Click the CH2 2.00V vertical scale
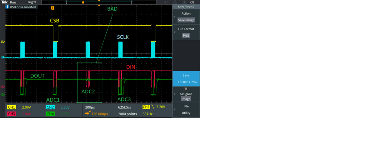The height and width of the screenshot is (146, 376). (65, 107)
